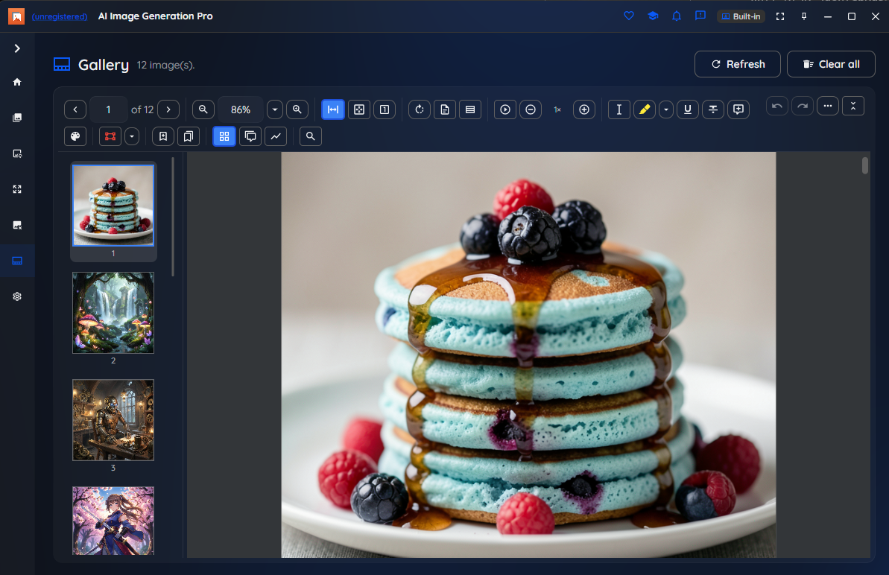Viewport: 889px width, 575px height.
Task: Toggle the comments panel
Action: pyautogui.click(x=250, y=136)
